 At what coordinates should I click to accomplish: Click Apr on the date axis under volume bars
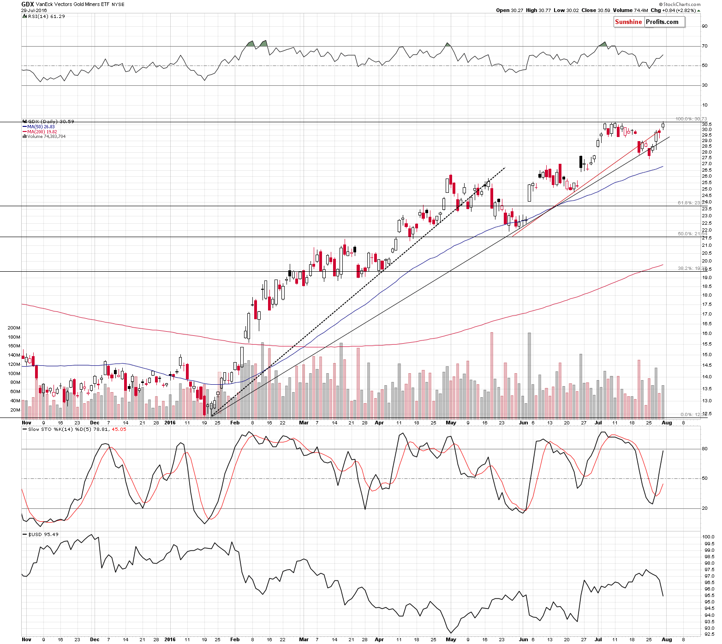[x=379, y=423]
